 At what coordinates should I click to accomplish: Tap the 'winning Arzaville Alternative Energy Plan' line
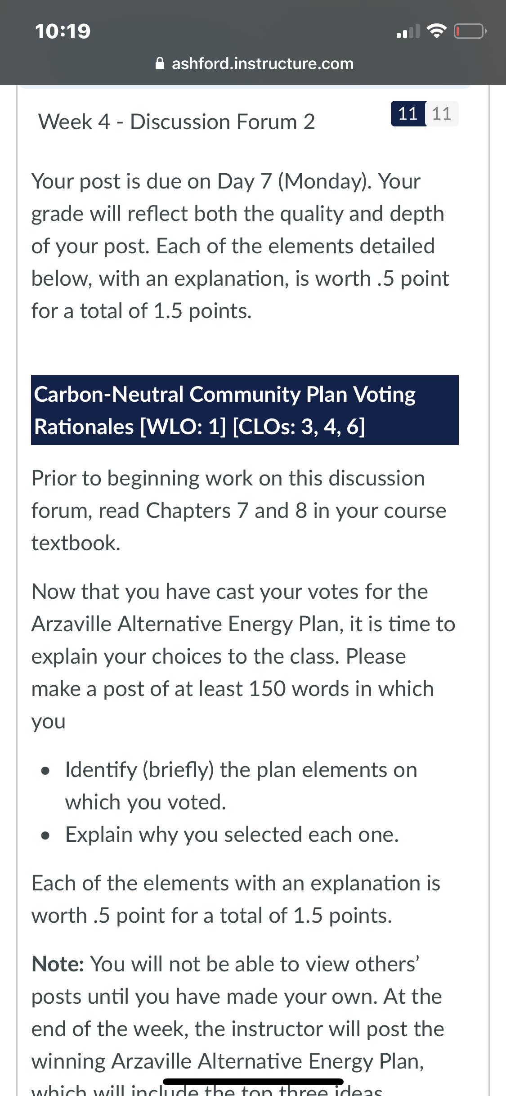coord(228,1061)
